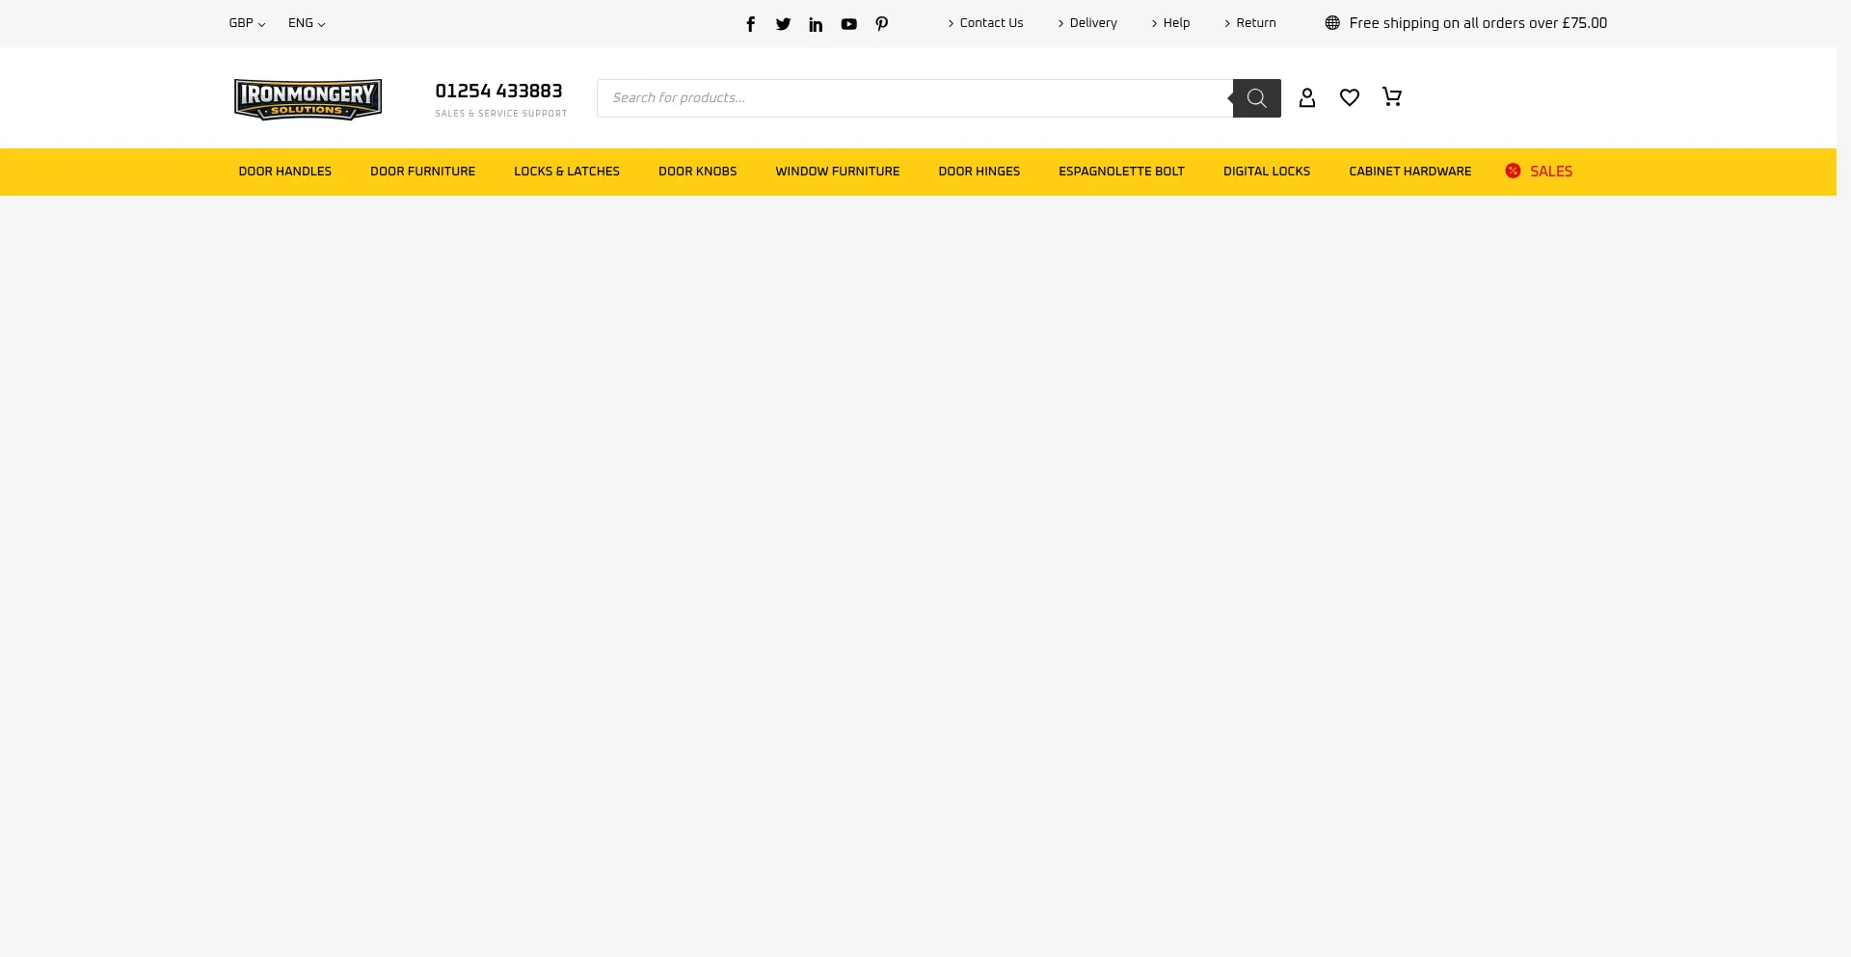The width and height of the screenshot is (1851, 957).
Task: Open the Door Handles menu
Action: click(284, 172)
